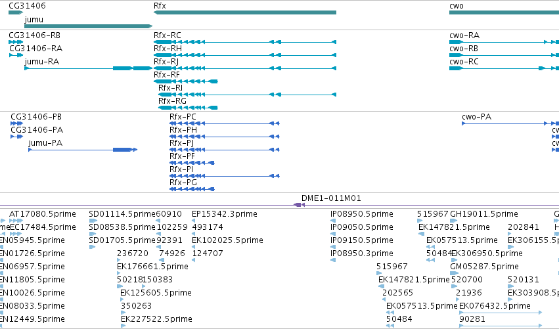Click the Rfx-RJ transcript label
Screen dimensions: 559x329
[x=166, y=62]
